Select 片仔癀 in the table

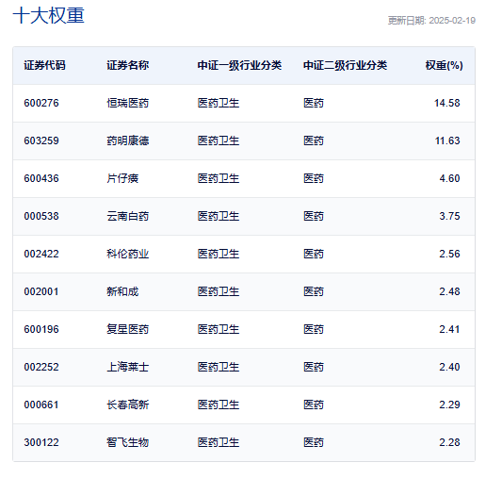tap(122, 178)
